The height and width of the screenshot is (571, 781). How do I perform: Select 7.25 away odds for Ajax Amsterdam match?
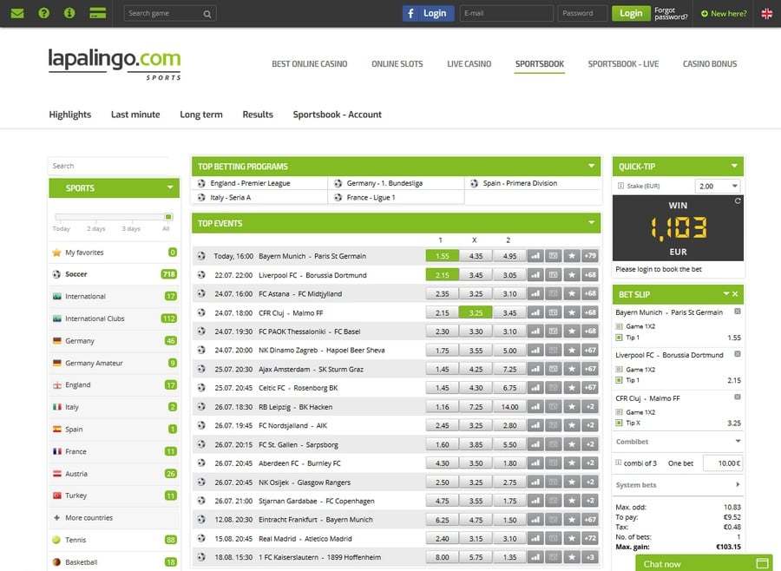pyautogui.click(x=509, y=369)
